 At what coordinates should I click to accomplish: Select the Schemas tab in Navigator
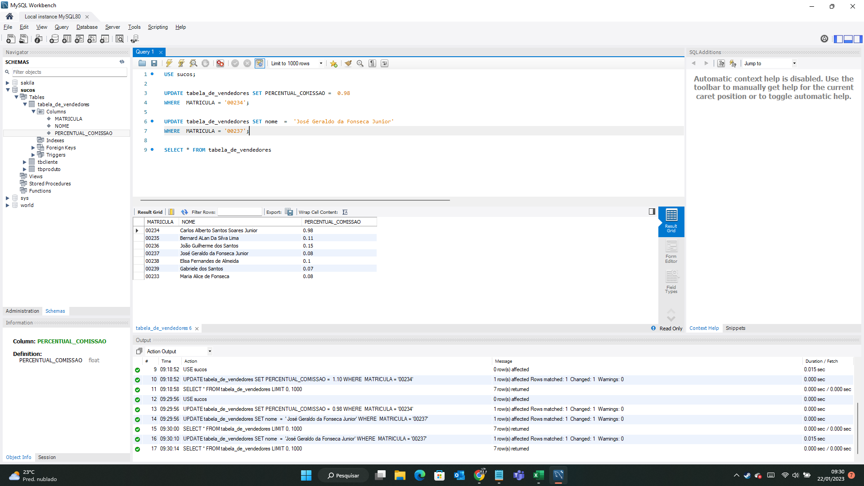(55, 311)
